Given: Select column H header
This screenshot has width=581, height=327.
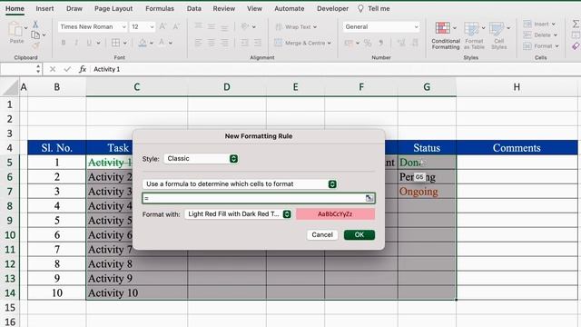Looking at the screenshot, I should pyautogui.click(x=517, y=87).
